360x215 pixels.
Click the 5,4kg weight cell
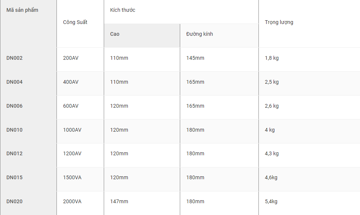tap(309, 203)
